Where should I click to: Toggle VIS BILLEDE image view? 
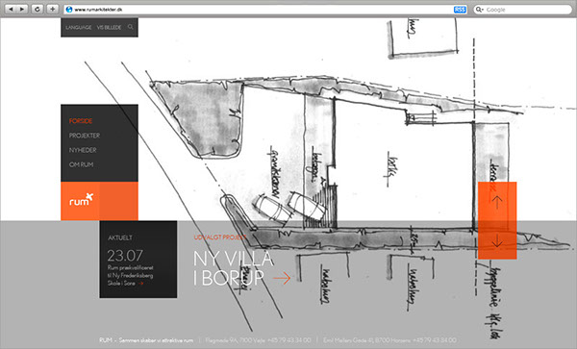[109, 27]
